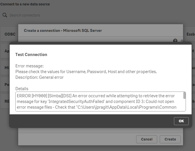Click the Error message description text
Viewport: 195px width, 151px height.
(86, 72)
